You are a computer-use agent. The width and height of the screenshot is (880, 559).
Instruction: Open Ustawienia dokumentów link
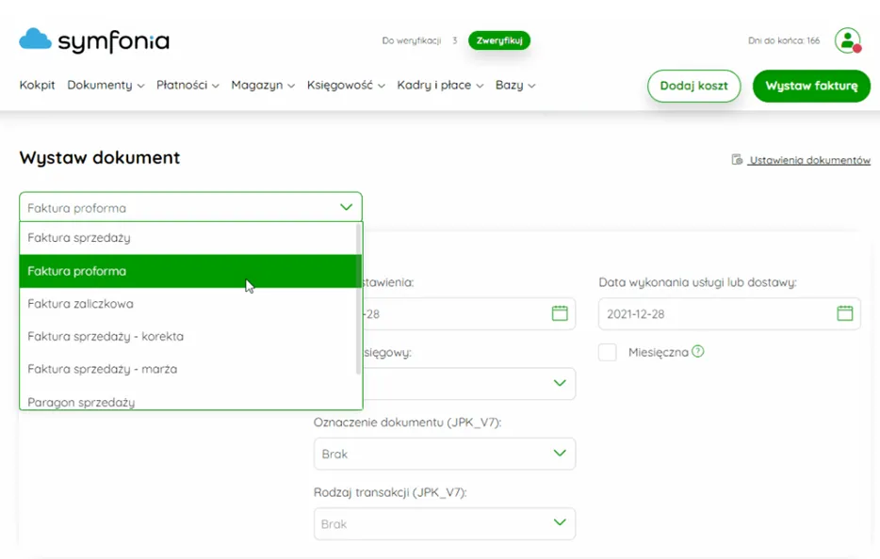808,160
